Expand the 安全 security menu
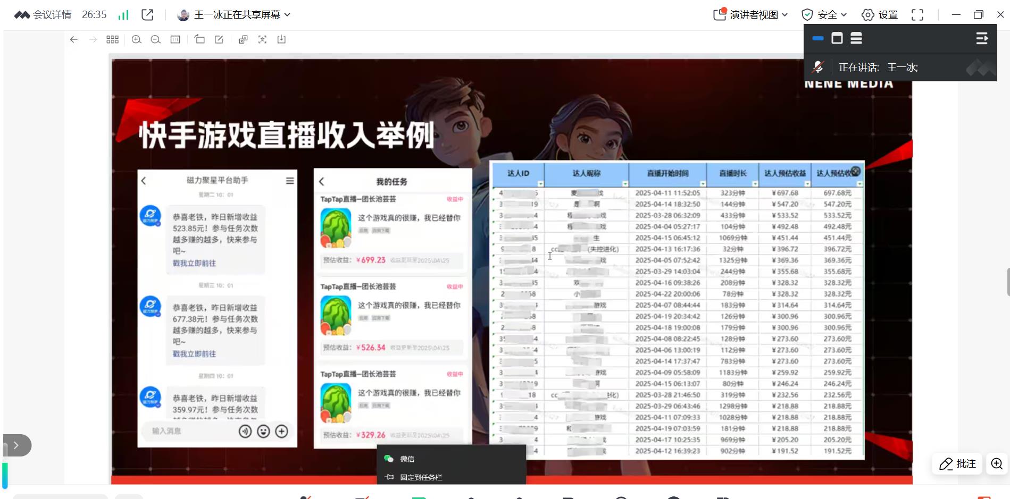 pyautogui.click(x=824, y=15)
